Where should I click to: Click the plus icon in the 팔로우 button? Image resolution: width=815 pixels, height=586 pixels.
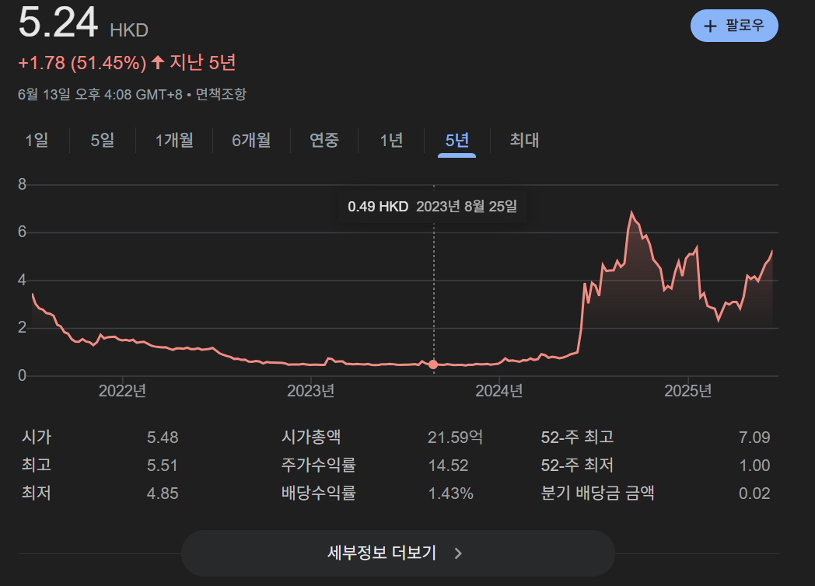710,26
